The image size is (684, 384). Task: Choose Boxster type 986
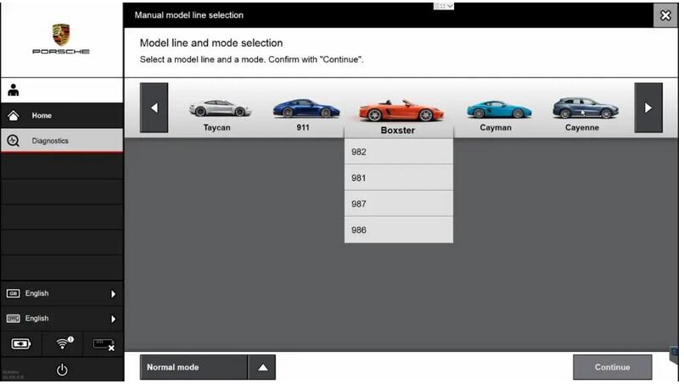(x=399, y=230)
